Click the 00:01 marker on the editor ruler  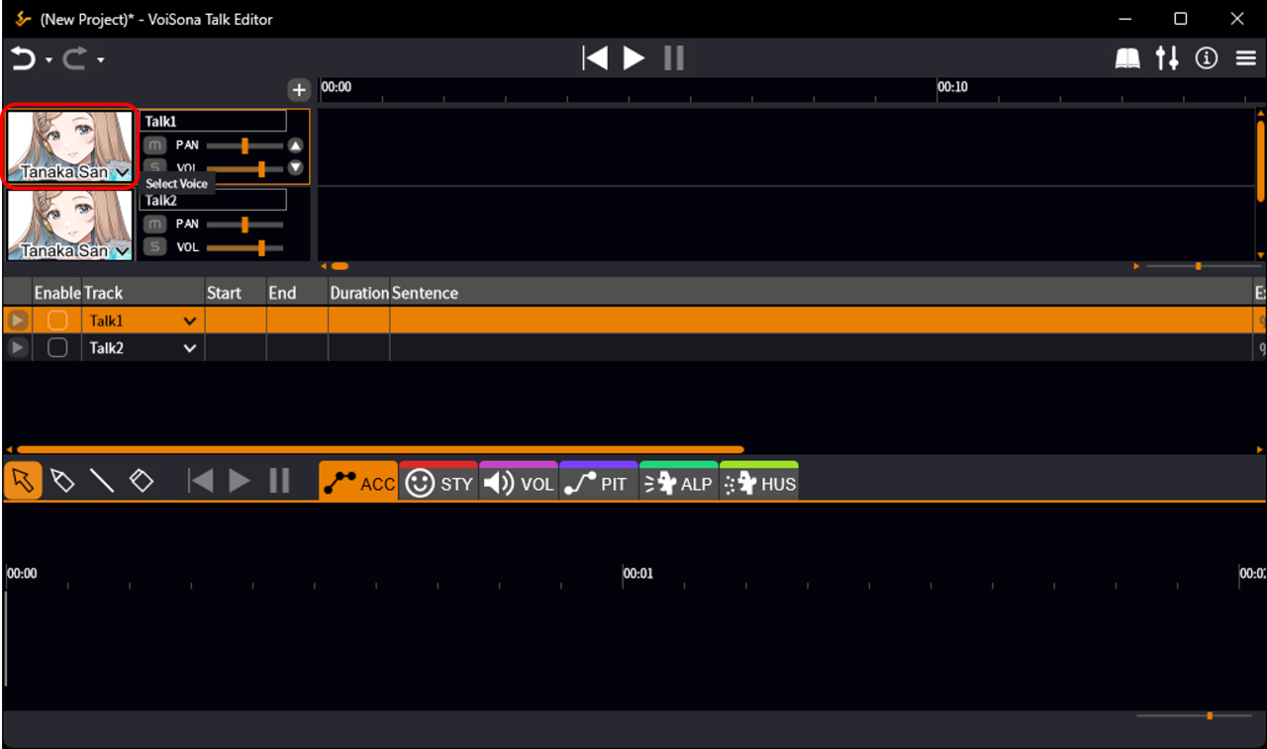point(638,573)
